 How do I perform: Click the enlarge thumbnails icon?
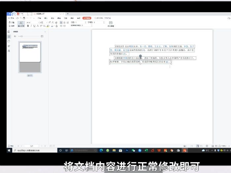pyautogui.click(x=42, y=36)
